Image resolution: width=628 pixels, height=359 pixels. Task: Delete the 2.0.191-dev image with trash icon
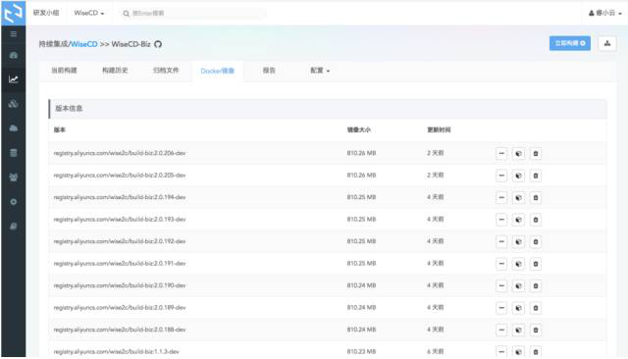tap(536, 263)
